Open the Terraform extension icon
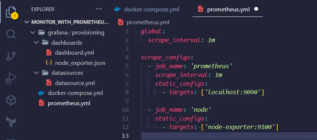This screenshot has height=140, width=317. (11, 122)
